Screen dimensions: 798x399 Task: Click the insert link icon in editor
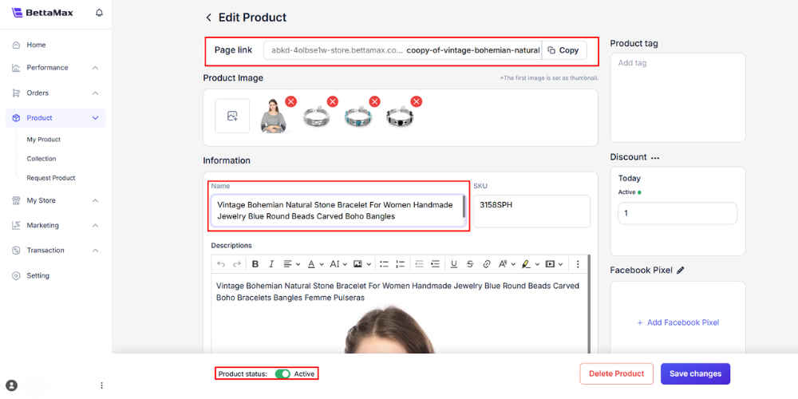point(486,264)
